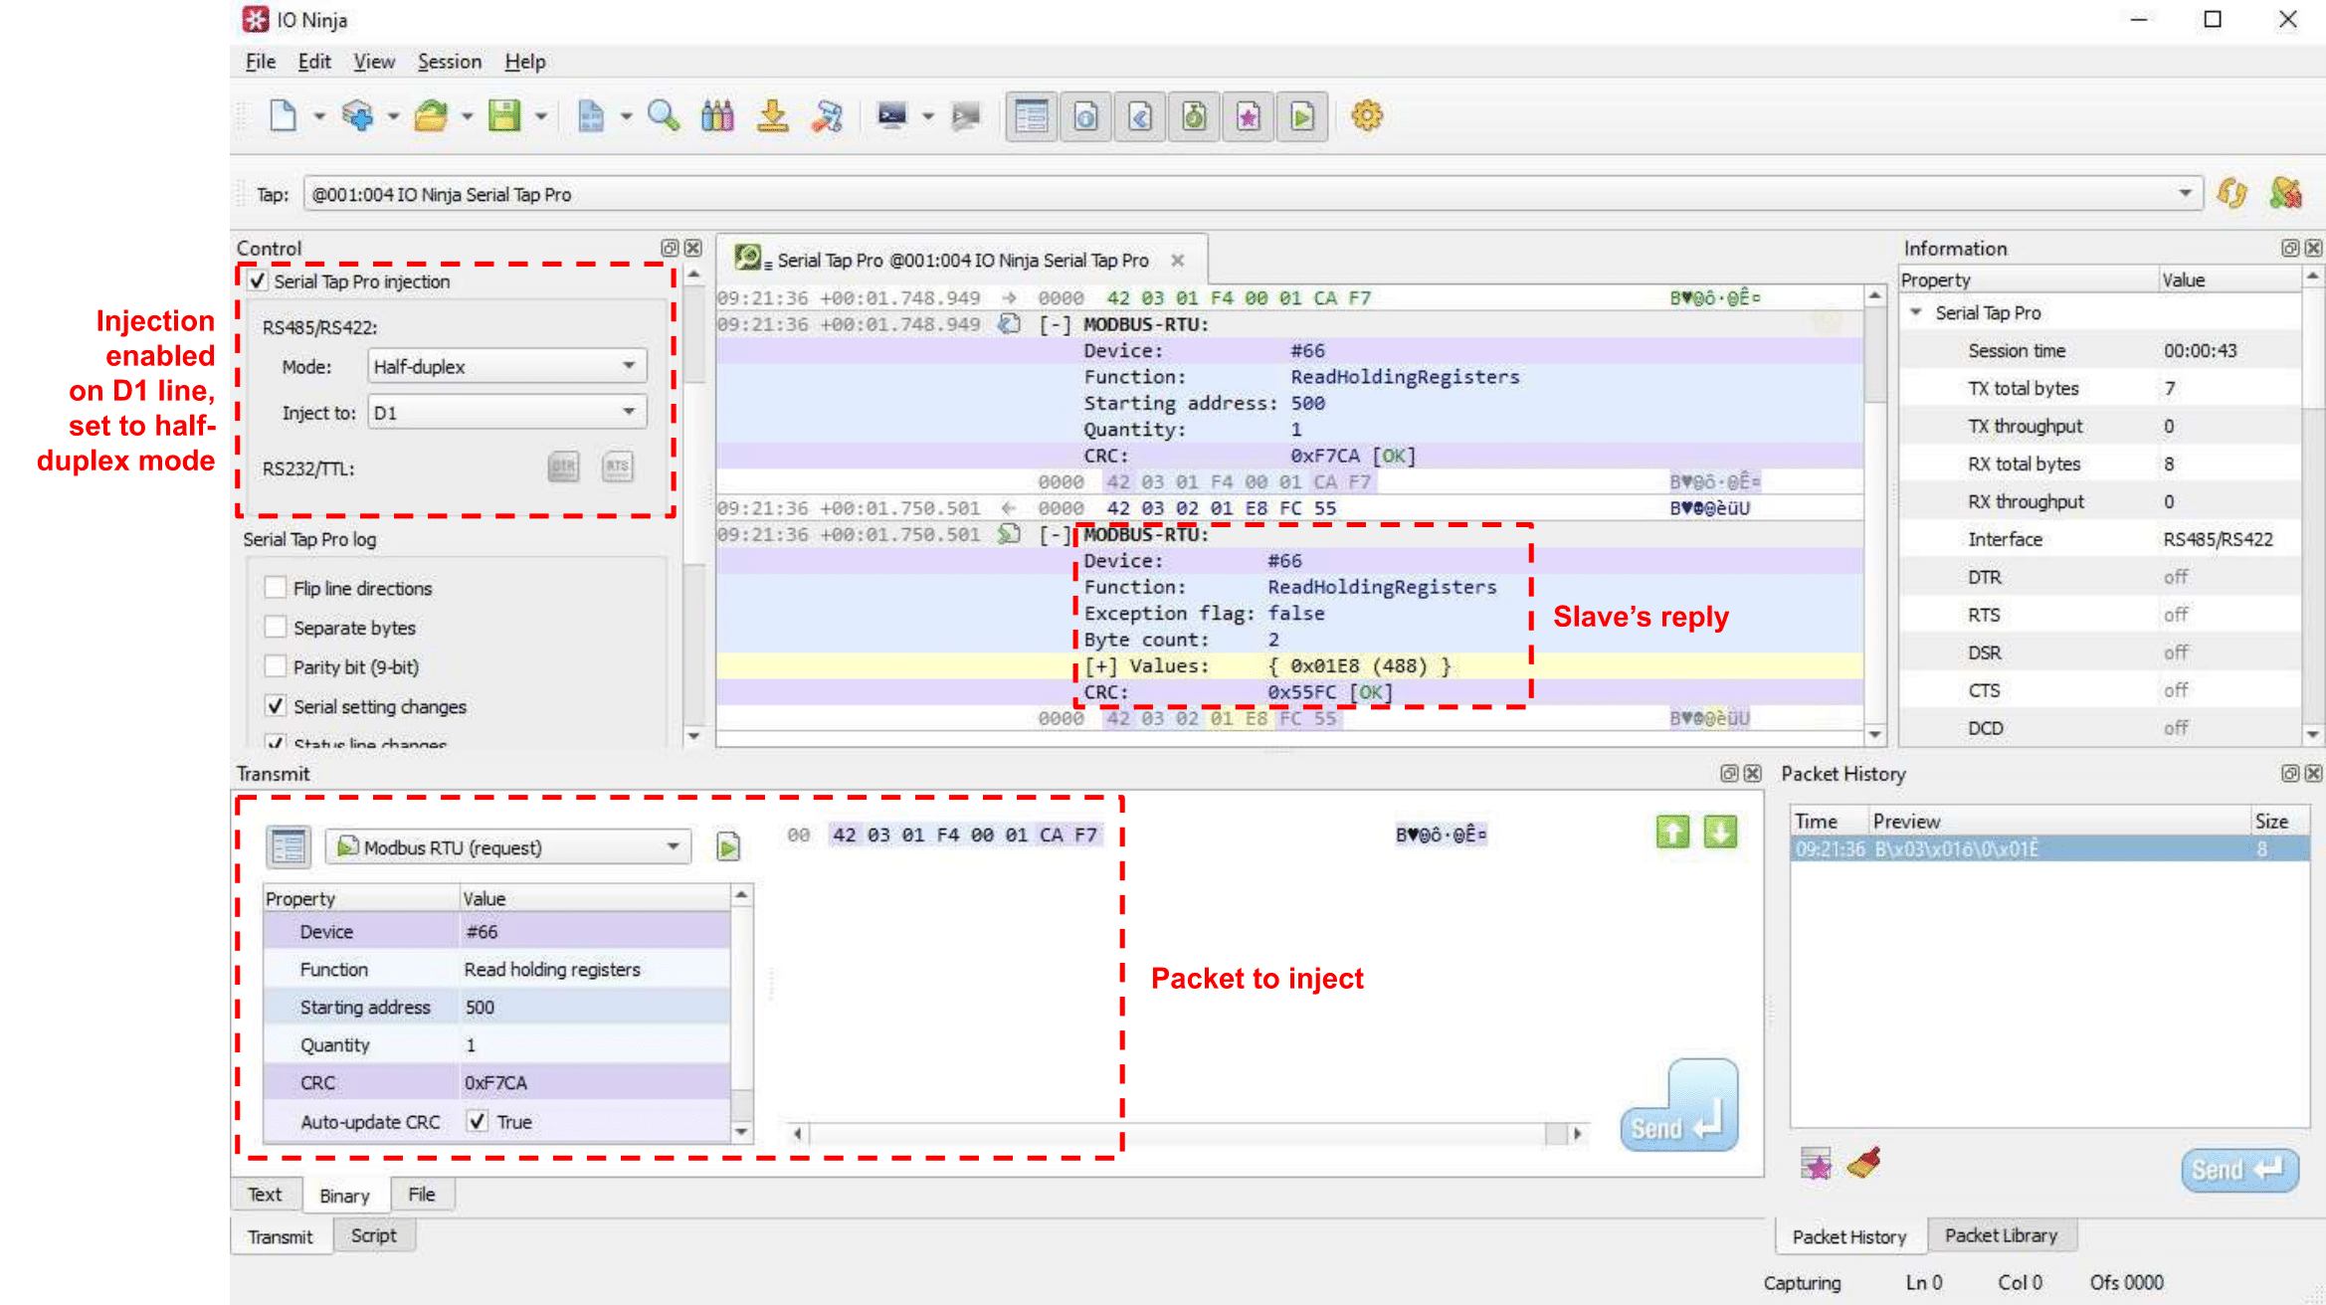The image size is (2326, 1305).
Task: Open the Modbus RTU (request) template dropdown
Action: tap(508, 846)
